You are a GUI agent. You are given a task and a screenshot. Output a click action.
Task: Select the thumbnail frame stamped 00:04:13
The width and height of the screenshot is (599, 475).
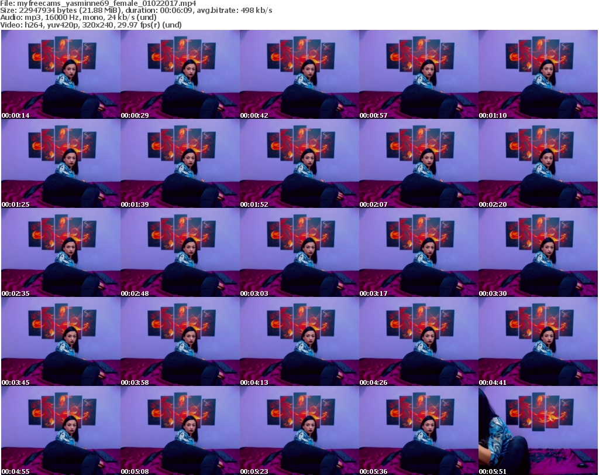[299, 341]
